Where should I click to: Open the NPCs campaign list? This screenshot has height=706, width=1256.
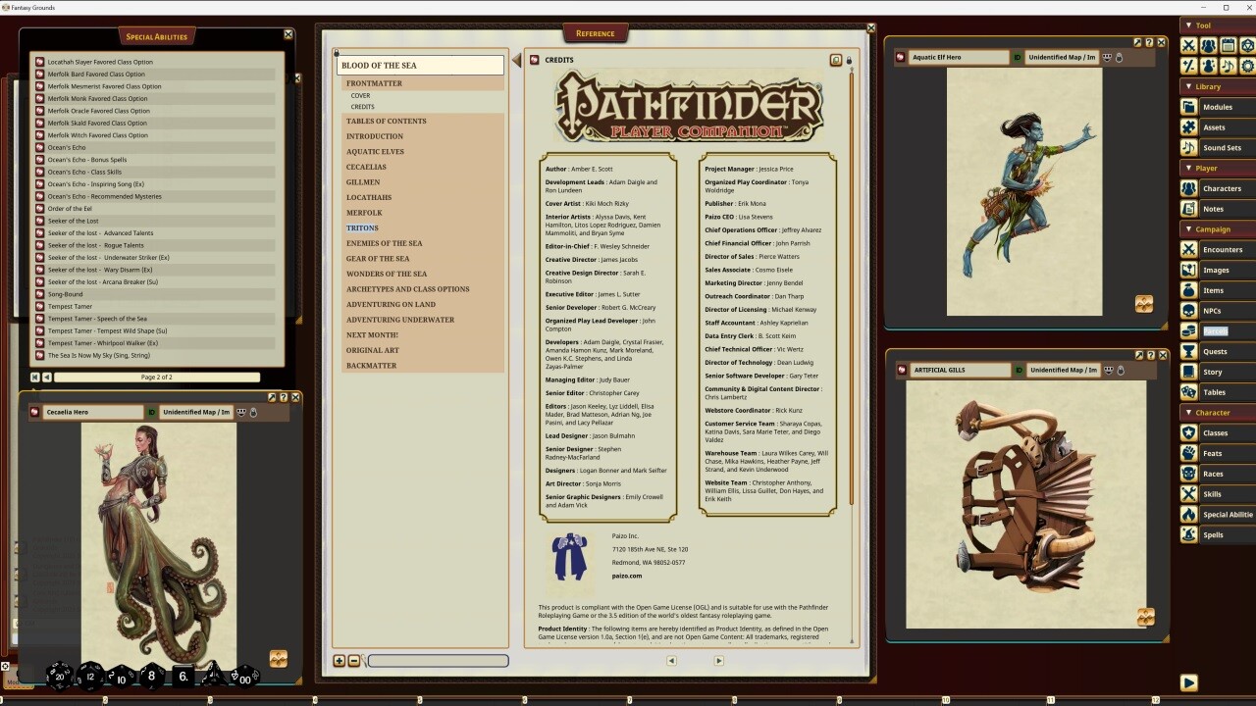tap(1216, 310)
